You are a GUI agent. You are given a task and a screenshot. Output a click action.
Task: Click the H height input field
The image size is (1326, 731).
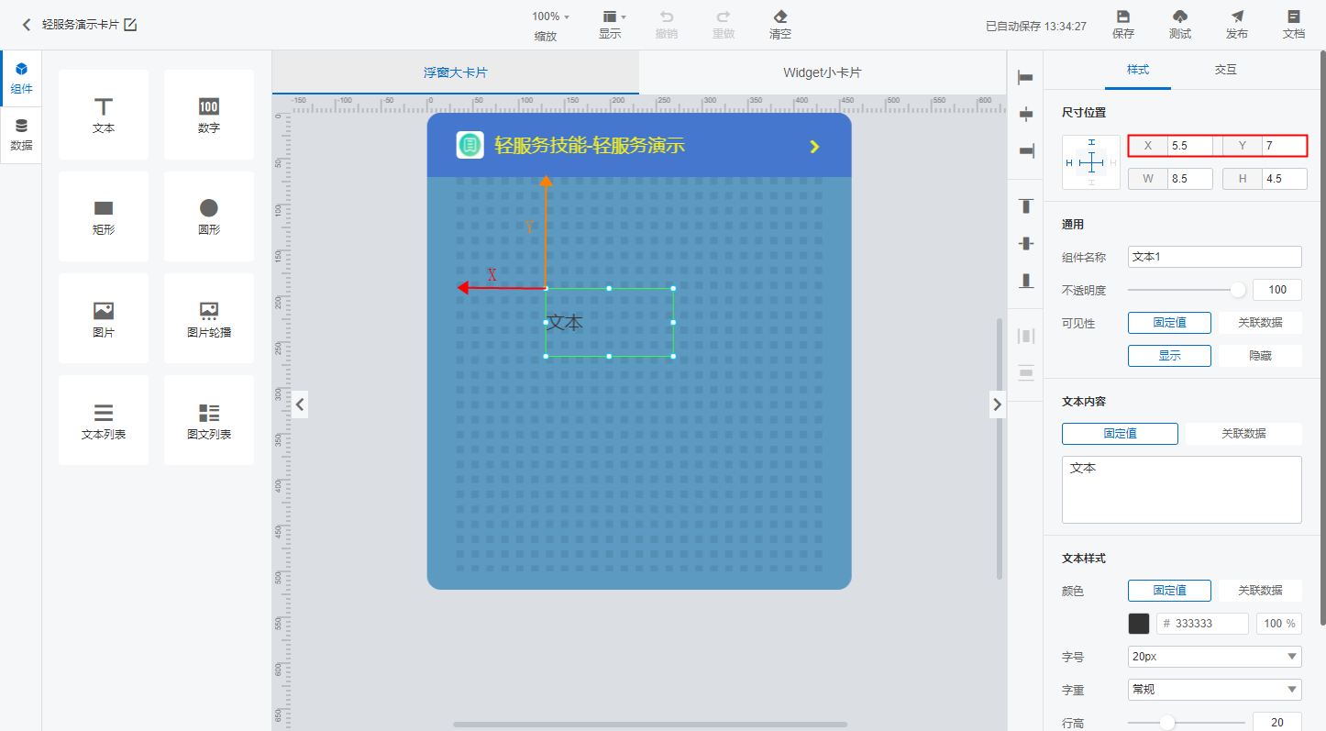pyautogui.click(x=1285, y=179)
